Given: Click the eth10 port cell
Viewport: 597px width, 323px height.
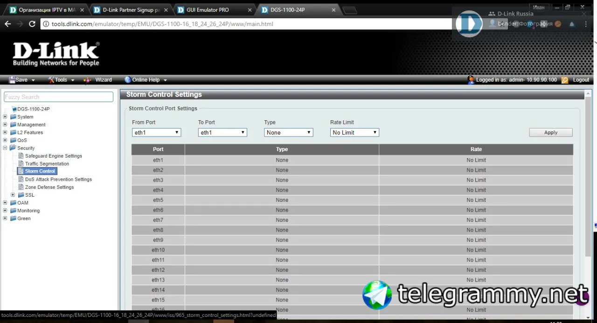Looking at the screenshot, I should coord(158,250).
